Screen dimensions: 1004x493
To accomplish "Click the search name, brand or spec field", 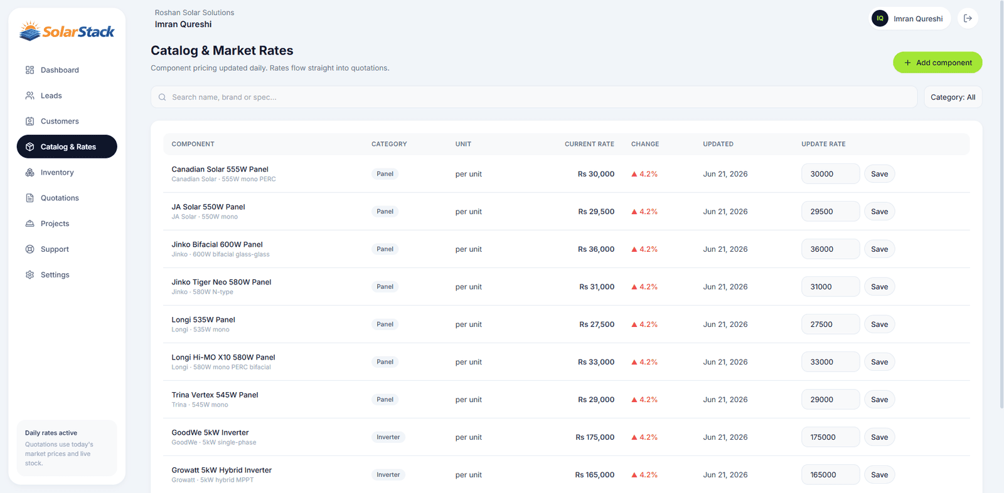I will (x=534, y=97).
